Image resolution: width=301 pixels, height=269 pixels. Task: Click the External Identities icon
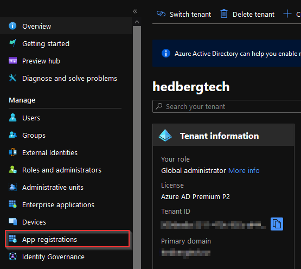(12, 152)
